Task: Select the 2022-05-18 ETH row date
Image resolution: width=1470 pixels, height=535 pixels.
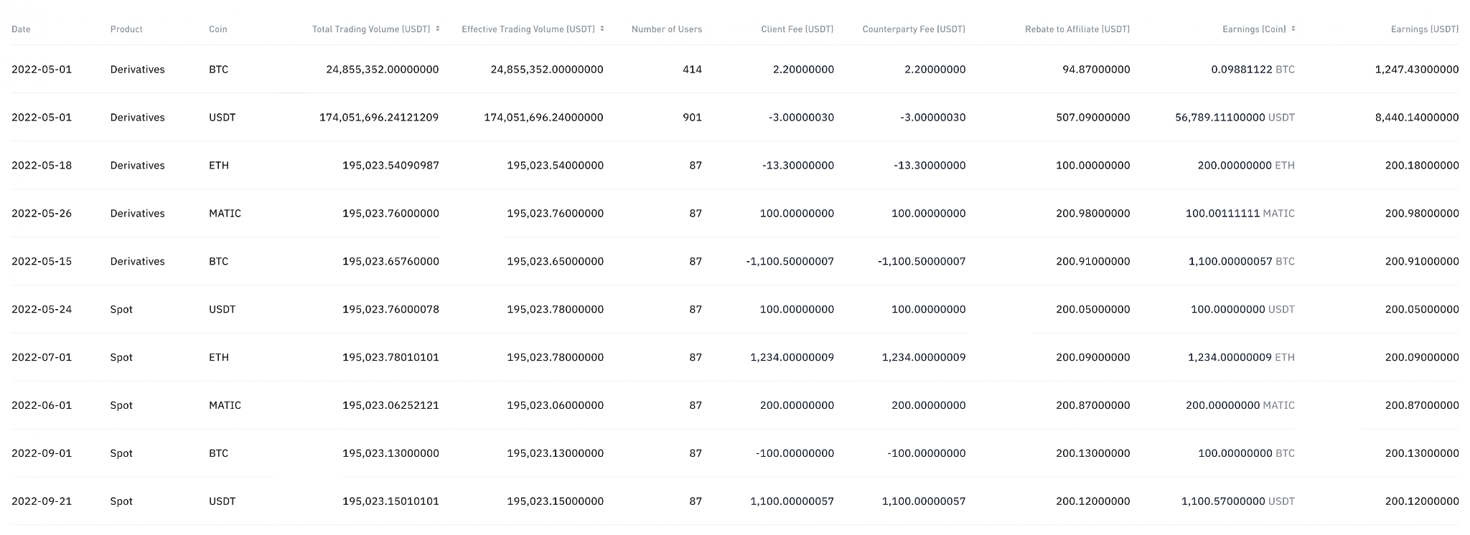Action: click(42, 166)
